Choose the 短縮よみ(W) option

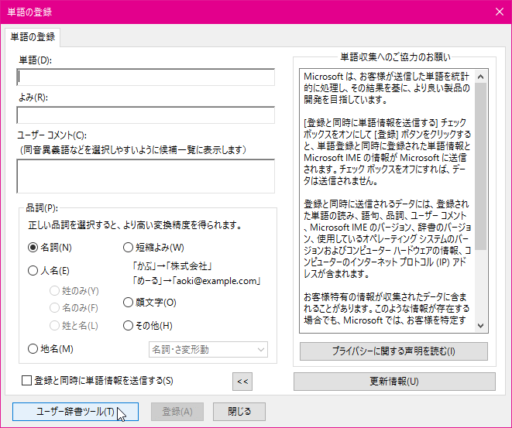(x=128, y=248)
